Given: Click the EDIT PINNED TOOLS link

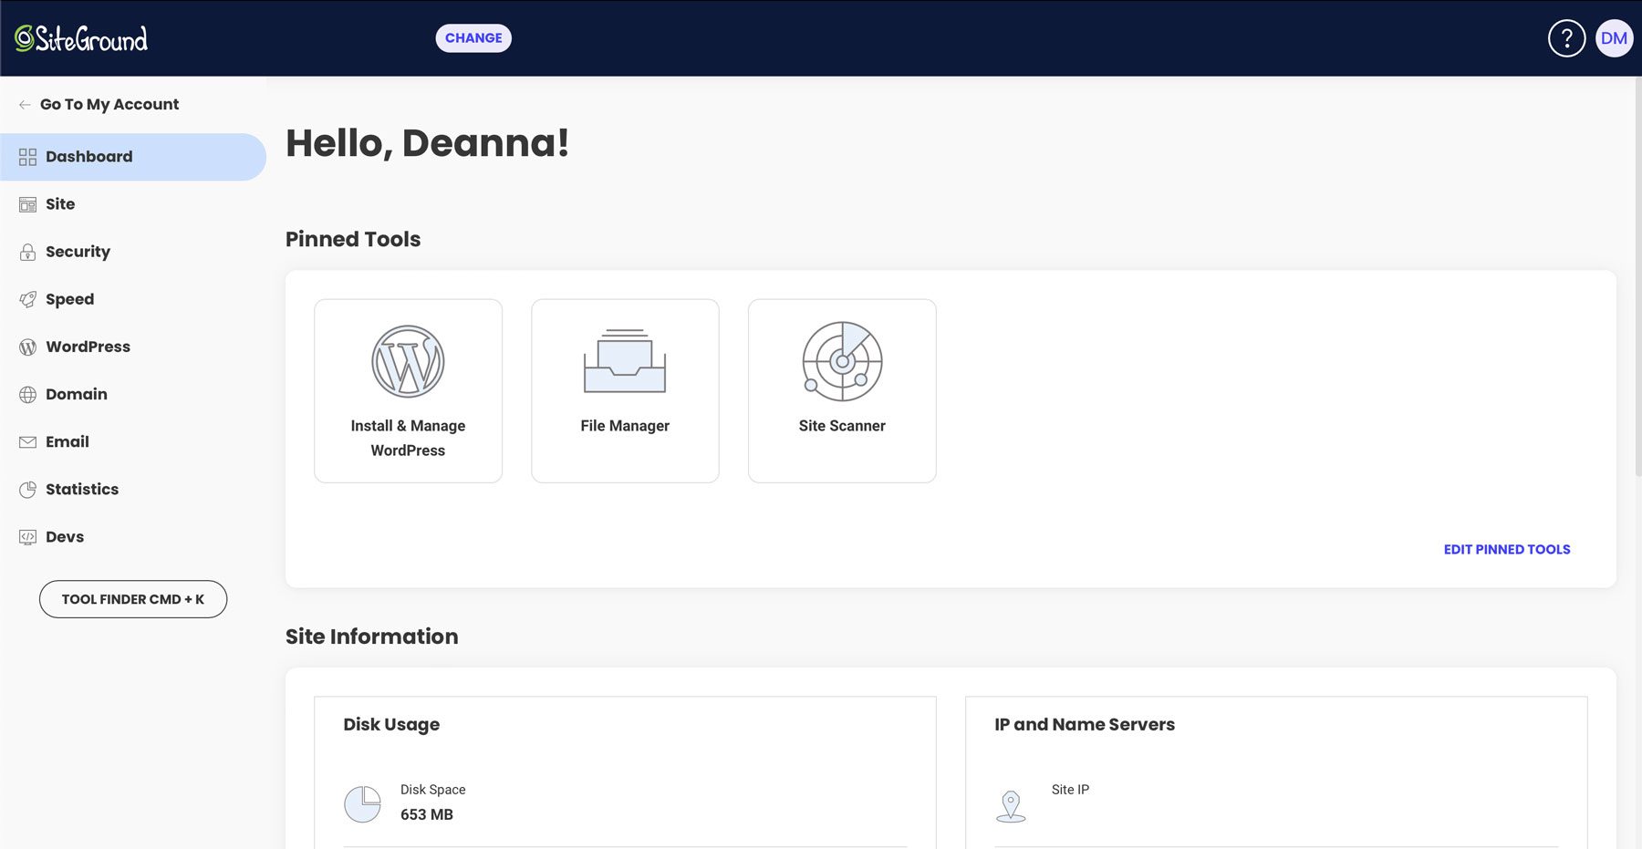Looking at the screenshot, I should [x=1506, y=549].
